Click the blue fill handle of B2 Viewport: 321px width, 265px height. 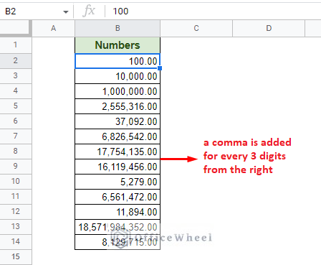[160, 68]
